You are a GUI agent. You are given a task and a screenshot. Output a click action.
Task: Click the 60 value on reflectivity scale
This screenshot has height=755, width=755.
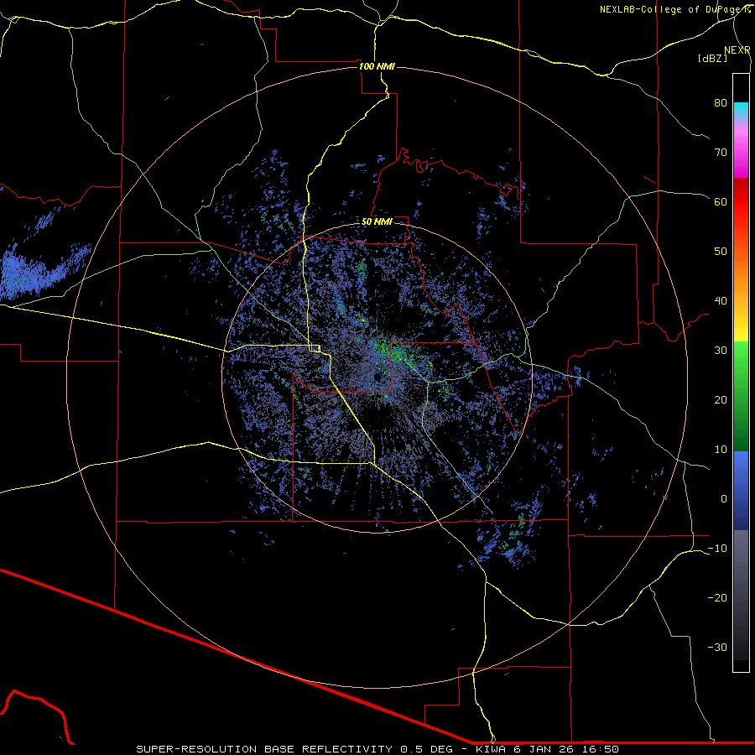(721, 201)
